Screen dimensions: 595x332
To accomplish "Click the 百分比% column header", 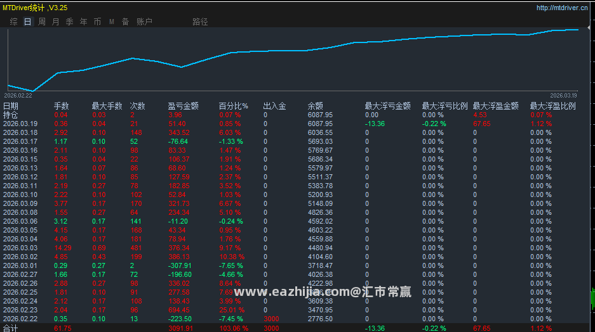I will pyautogui.click(x=234, y=106).
